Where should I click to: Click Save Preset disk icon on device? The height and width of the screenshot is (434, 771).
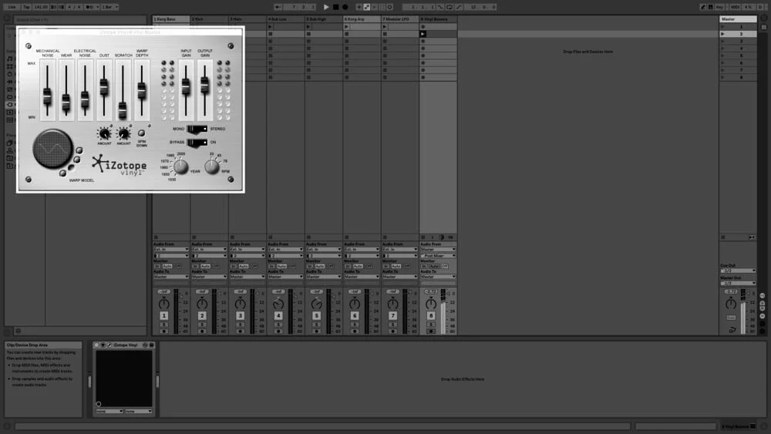tap(151, 345)
